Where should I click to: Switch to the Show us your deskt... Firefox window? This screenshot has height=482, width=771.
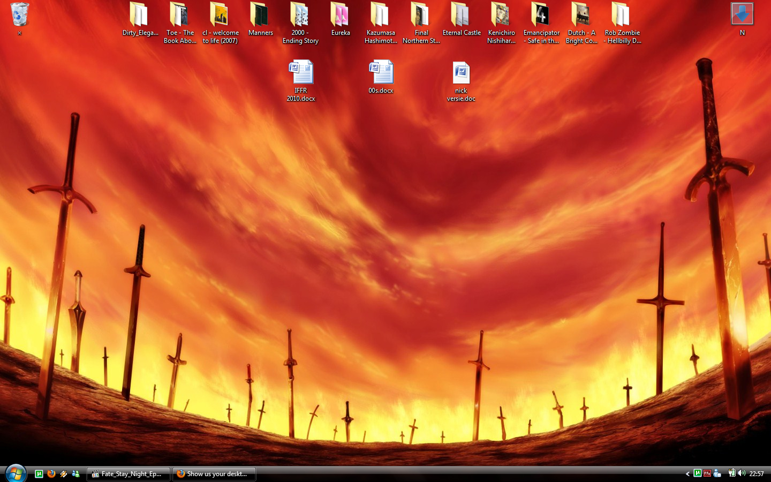coord(214,474)
